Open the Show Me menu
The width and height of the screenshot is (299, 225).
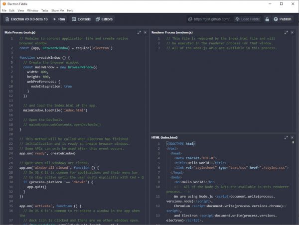coord(58,10)
